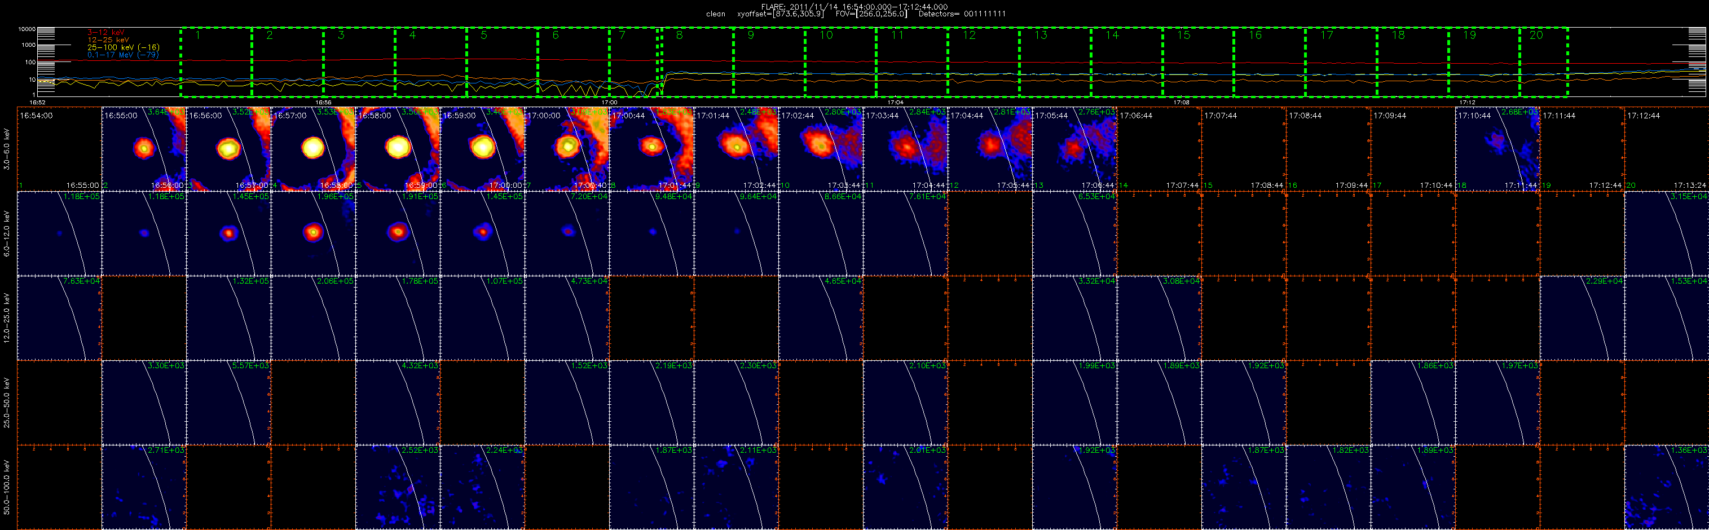Select interval 8 in the light curve
Image resolution: width=1709 pixels, height=530 pixels.
coord(697,63)
